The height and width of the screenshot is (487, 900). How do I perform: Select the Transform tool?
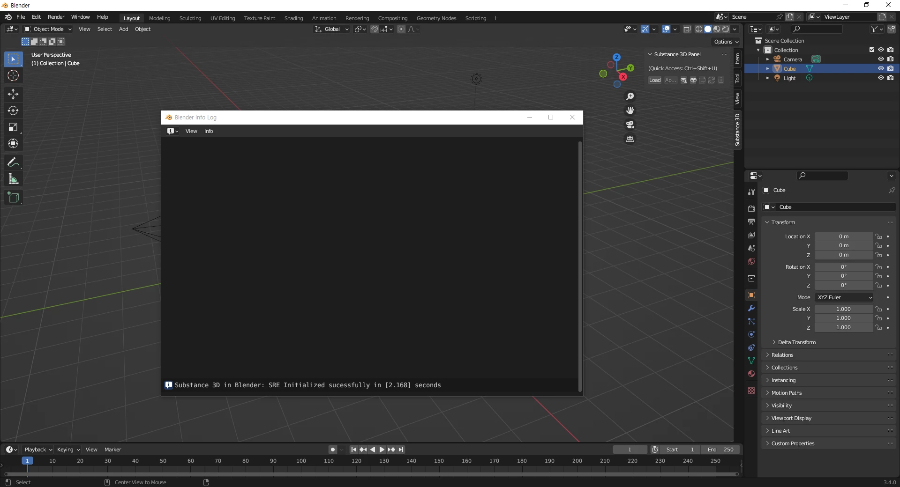point(13,143)
